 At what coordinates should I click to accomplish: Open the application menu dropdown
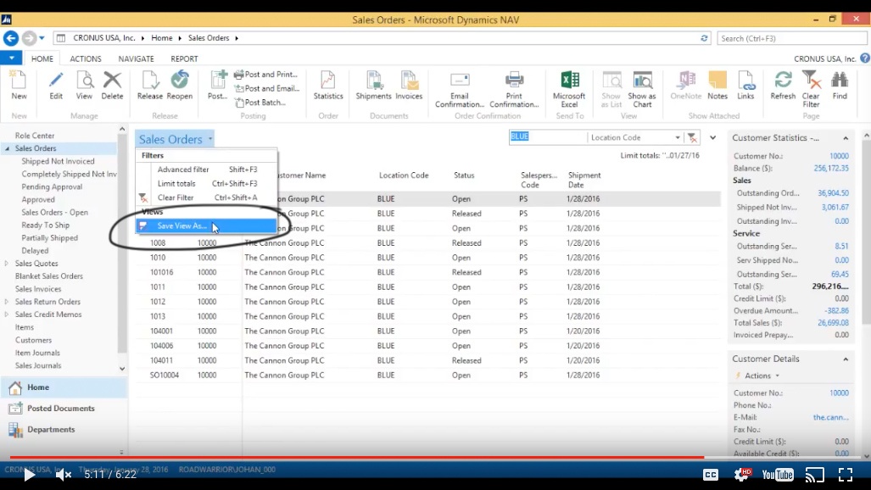(11, 58)
